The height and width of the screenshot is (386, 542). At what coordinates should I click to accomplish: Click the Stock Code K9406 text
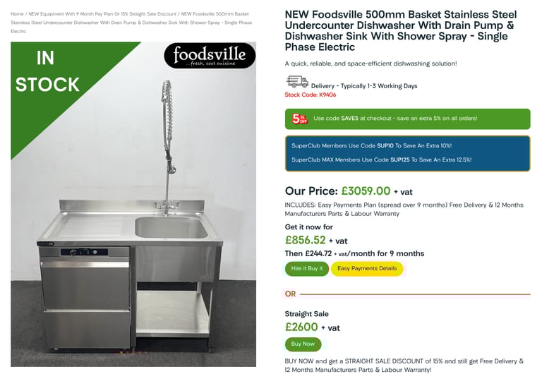pos(311,95)
